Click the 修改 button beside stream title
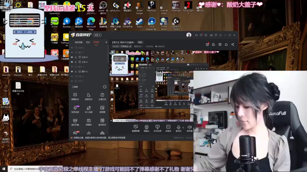The image size is (307, 172). [x=140, y=42]
